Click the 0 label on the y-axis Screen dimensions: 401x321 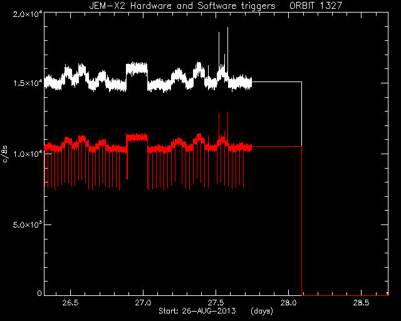39,293
